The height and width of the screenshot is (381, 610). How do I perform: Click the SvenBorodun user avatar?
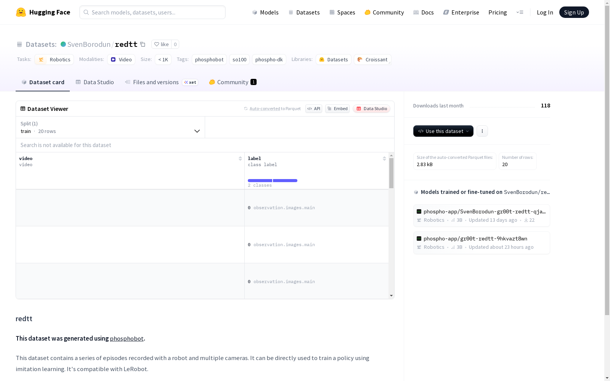63,44
